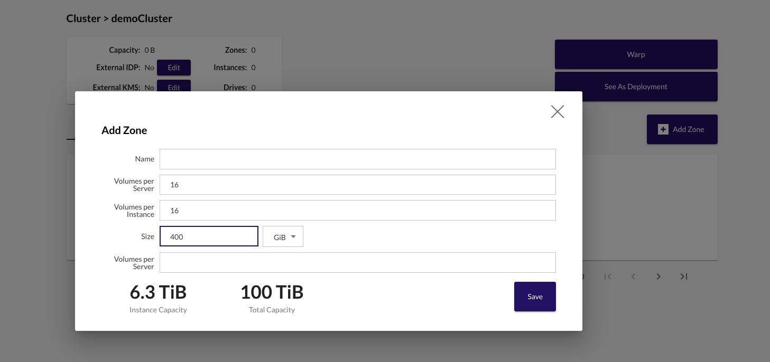The image size is (770, 362).
Task: Close the Add Zone dialog with X
Action: tap(558, 111)
